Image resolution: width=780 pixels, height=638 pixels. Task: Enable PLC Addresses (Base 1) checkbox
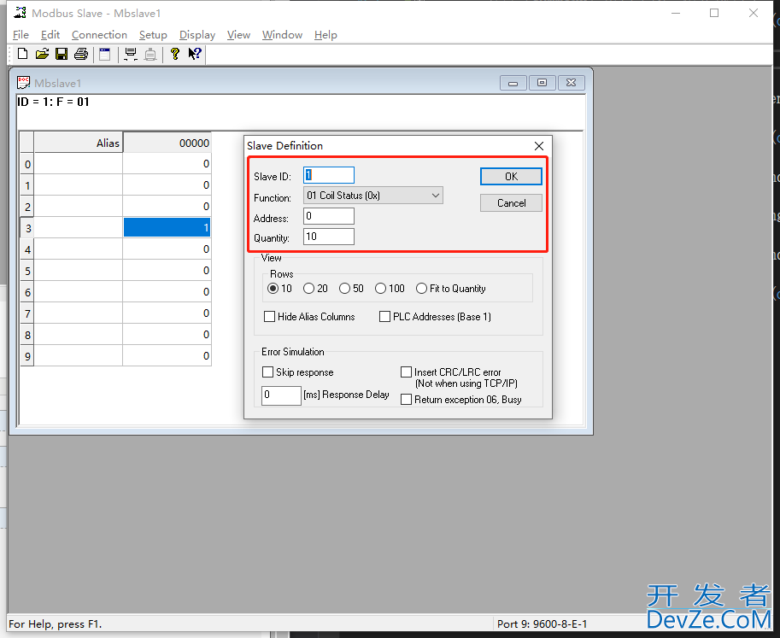(384, 317)
